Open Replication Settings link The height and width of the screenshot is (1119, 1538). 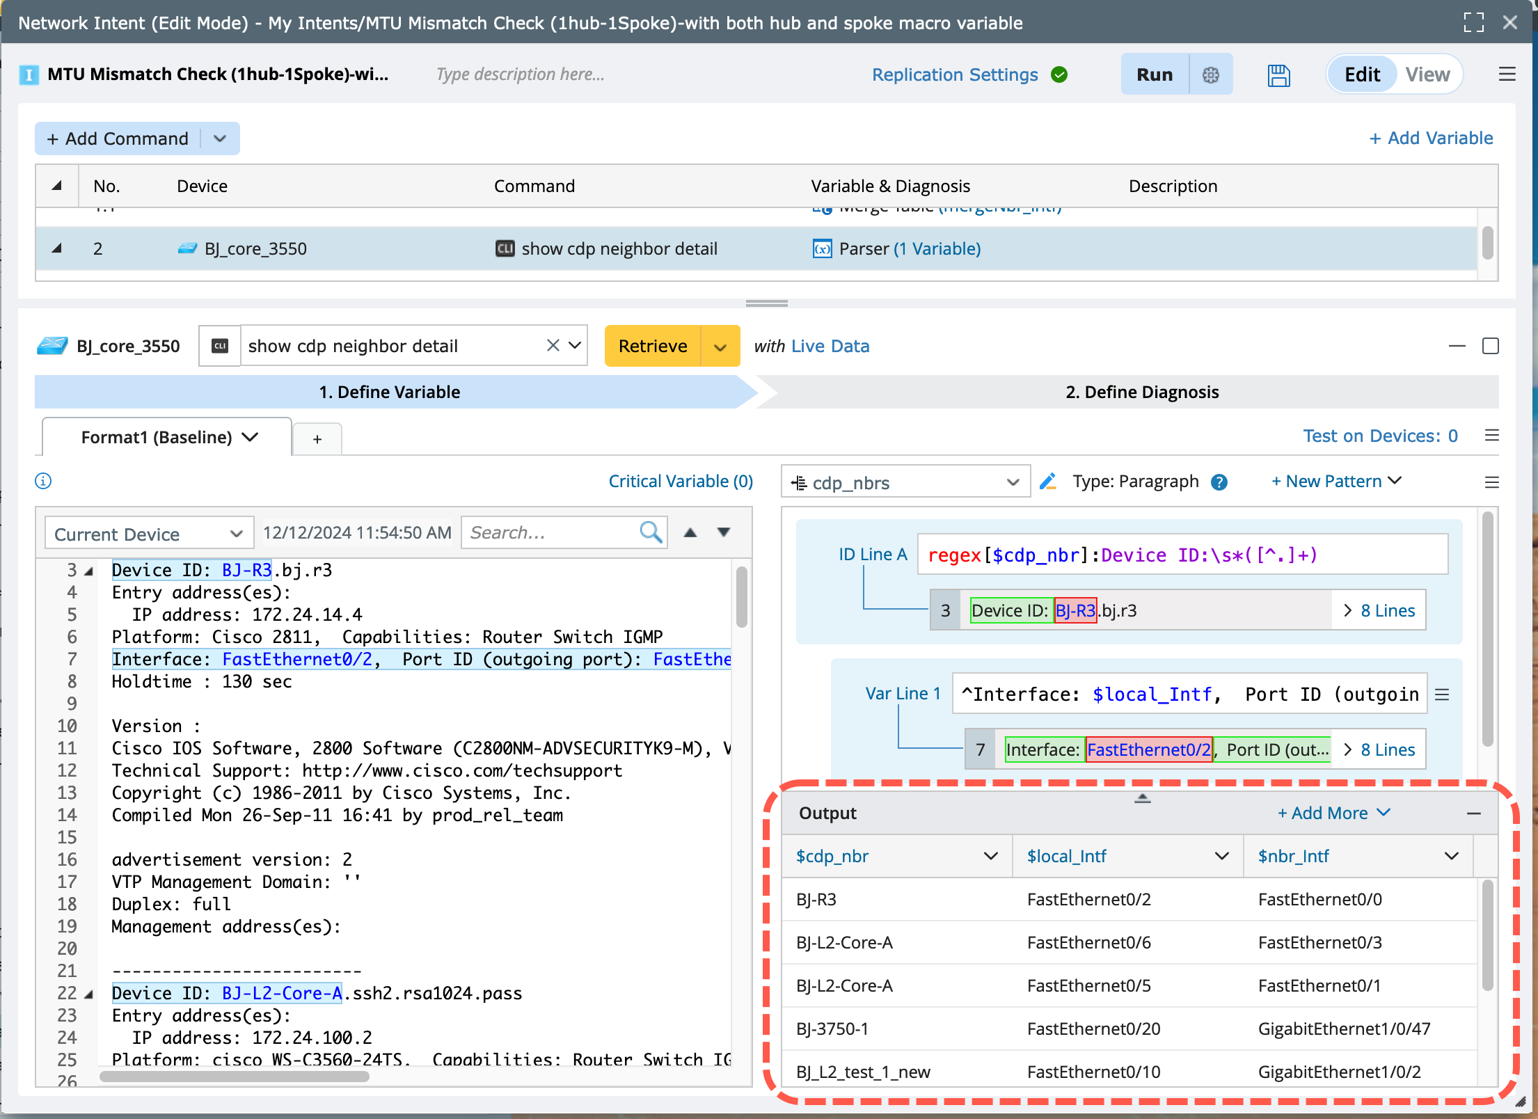pyautogui.click(x=954, y=74)
